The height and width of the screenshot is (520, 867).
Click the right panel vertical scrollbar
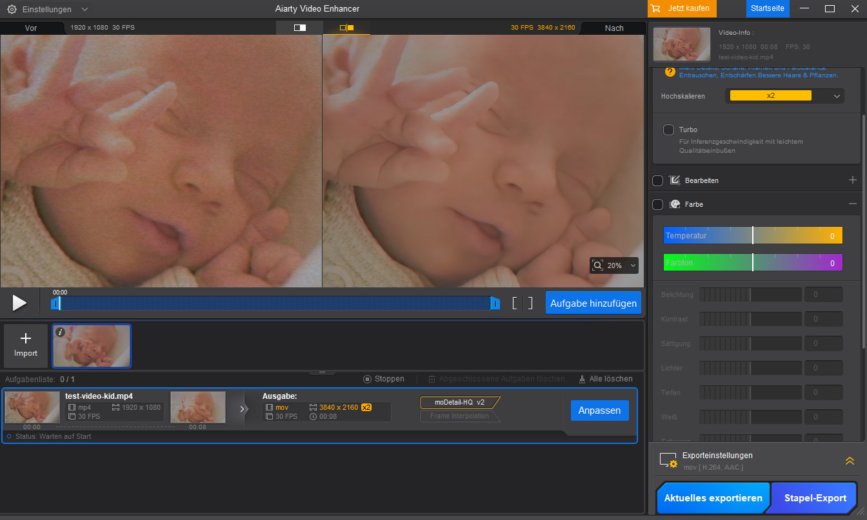[863, 232]
